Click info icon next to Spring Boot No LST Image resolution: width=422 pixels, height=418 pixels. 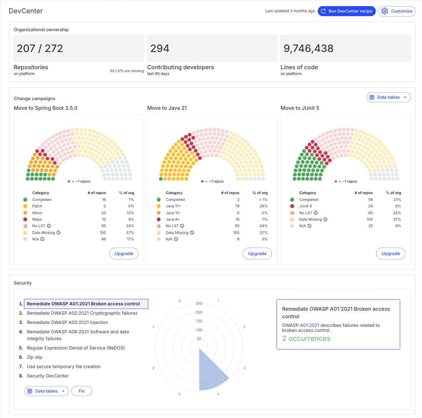(49, 226)
